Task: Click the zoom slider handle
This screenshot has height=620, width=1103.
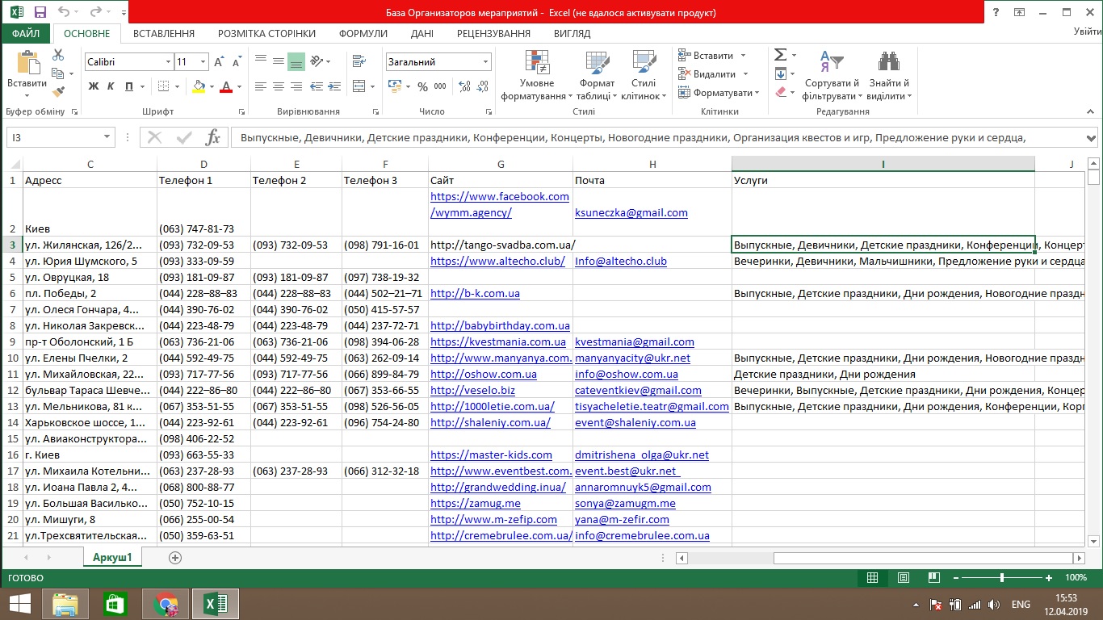Action: [1002, 578]
